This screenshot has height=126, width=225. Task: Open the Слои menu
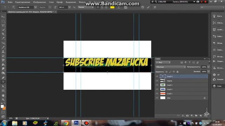coord(51,2)
